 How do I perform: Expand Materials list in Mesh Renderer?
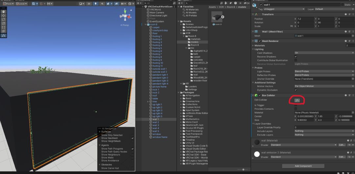(253, 46)
